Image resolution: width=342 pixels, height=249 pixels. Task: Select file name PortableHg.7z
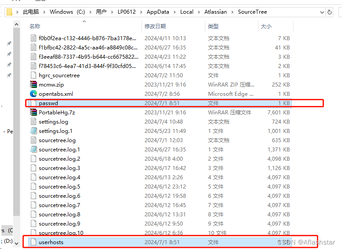click(x=57, y=113)
